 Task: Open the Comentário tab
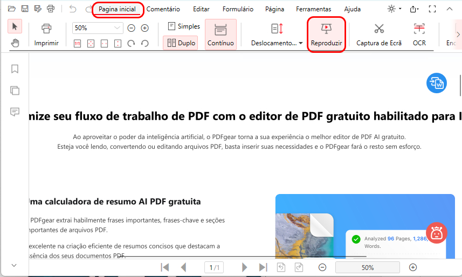(163, 9)
